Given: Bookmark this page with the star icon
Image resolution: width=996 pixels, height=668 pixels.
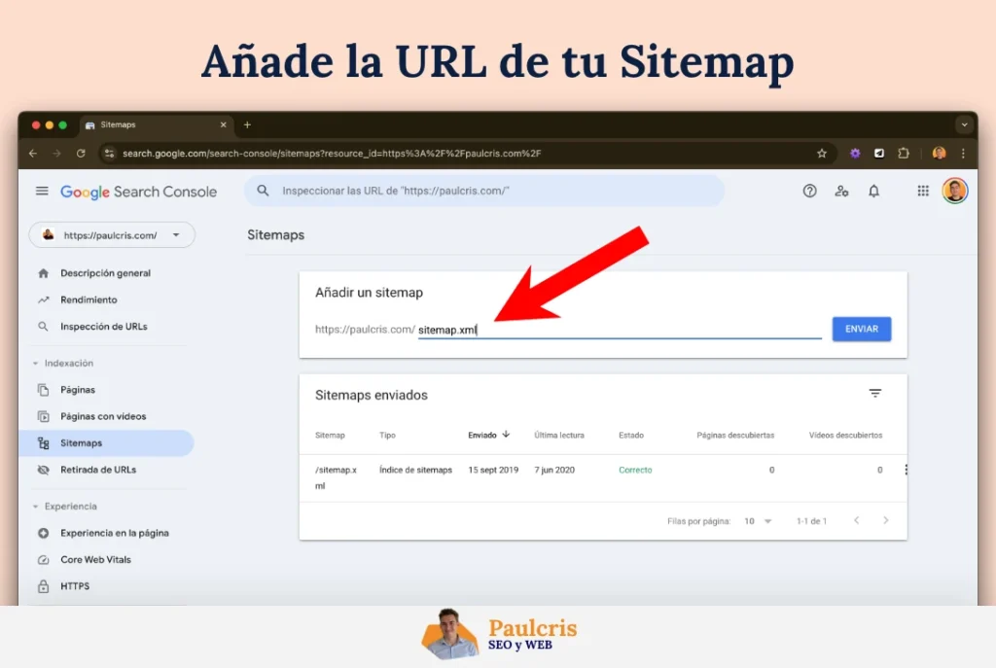Looking at the screenshot, I should tap(822, 154).
